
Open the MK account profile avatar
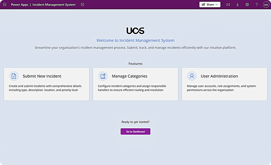point(266,4)
